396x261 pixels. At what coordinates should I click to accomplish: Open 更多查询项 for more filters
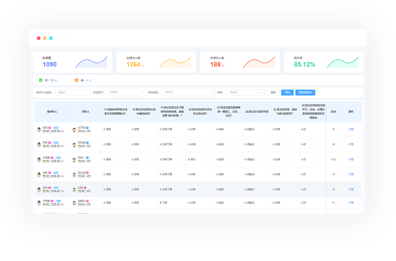coord(305,93)
